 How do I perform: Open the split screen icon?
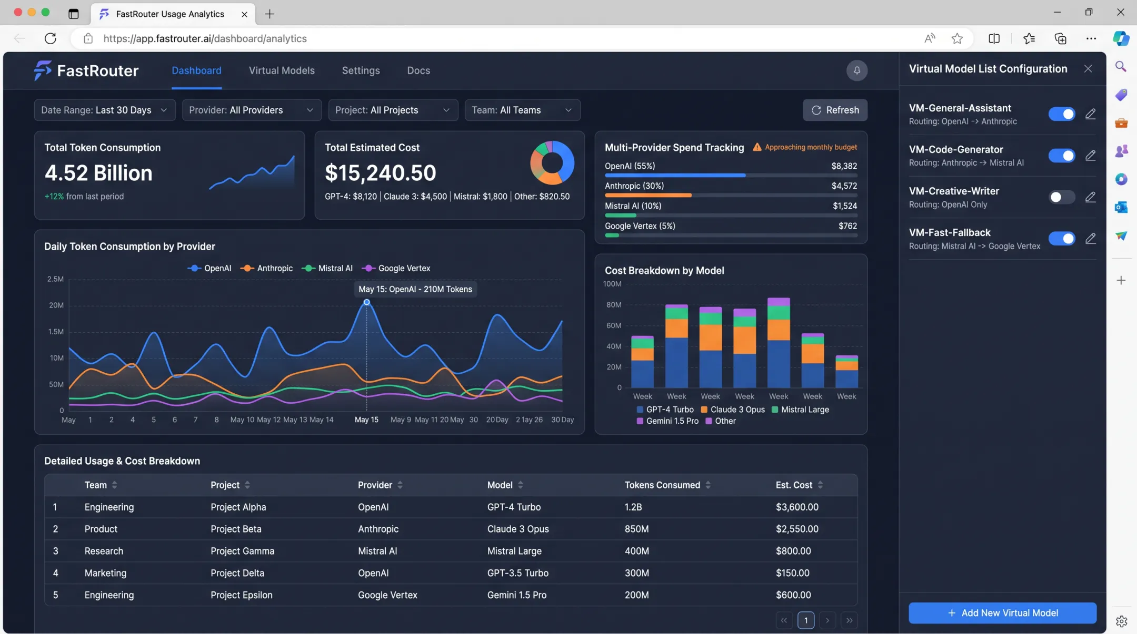click(x=994, y=38)
